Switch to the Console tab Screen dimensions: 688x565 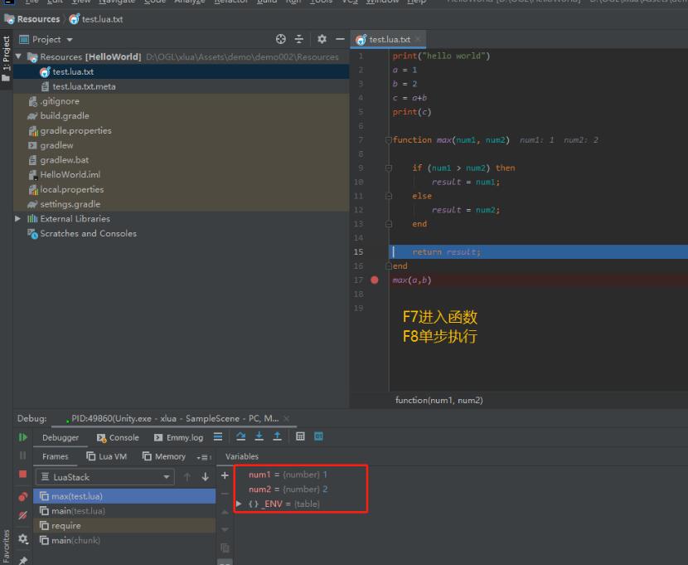118,438
